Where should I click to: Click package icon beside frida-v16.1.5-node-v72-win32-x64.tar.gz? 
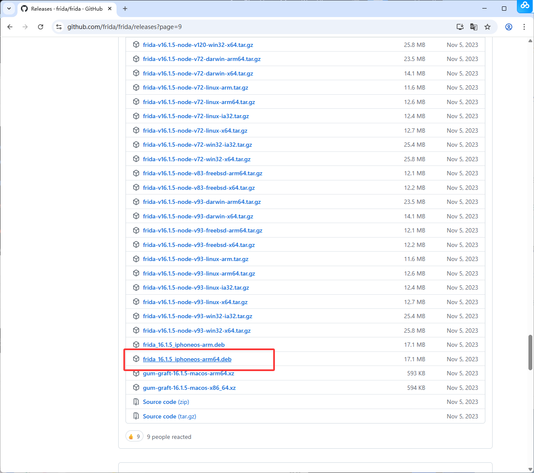(136, 159)
